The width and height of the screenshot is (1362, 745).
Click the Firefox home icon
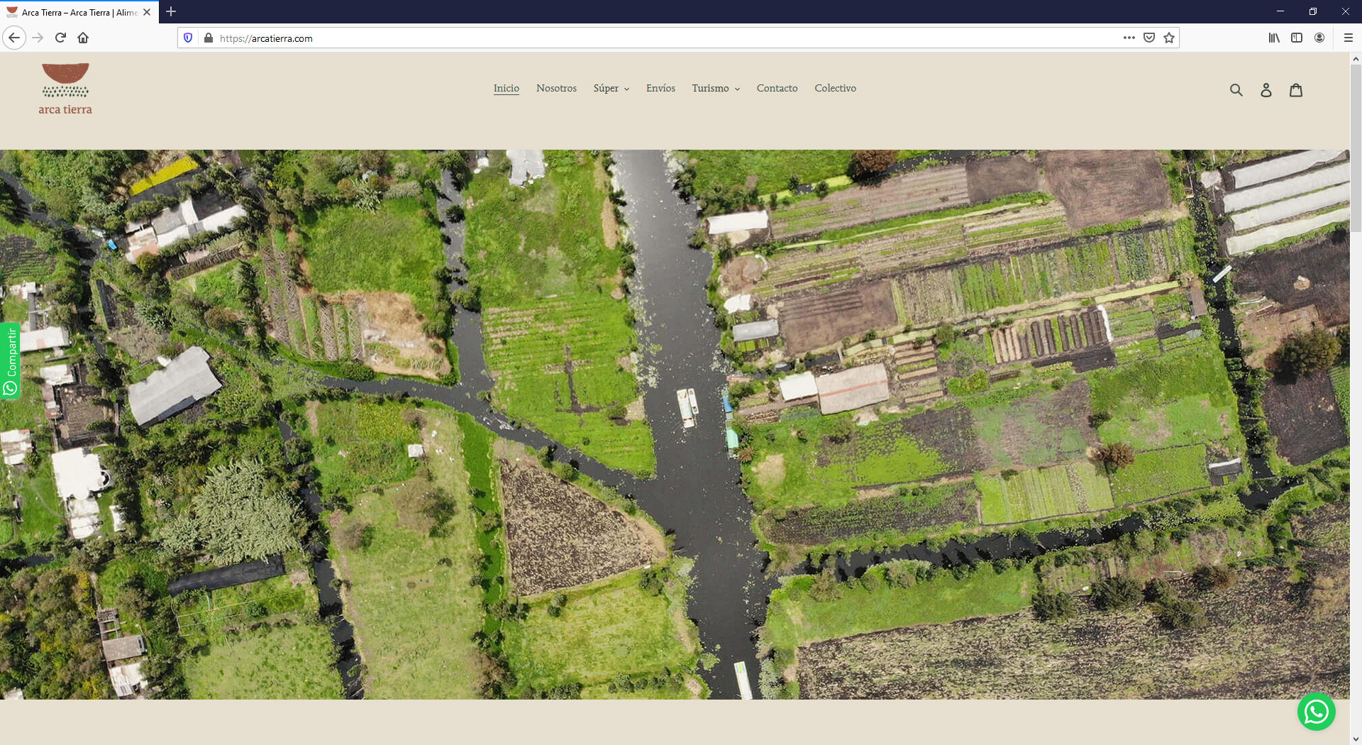click(x=83, y=38)
